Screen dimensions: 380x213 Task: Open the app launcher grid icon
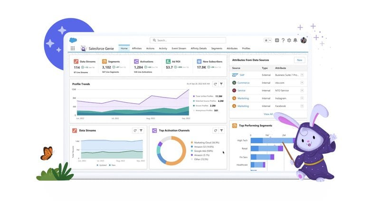[73, 48]
